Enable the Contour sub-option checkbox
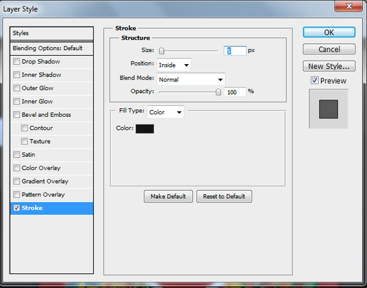This screenshot has width=367, height=288. click(24, 128)
